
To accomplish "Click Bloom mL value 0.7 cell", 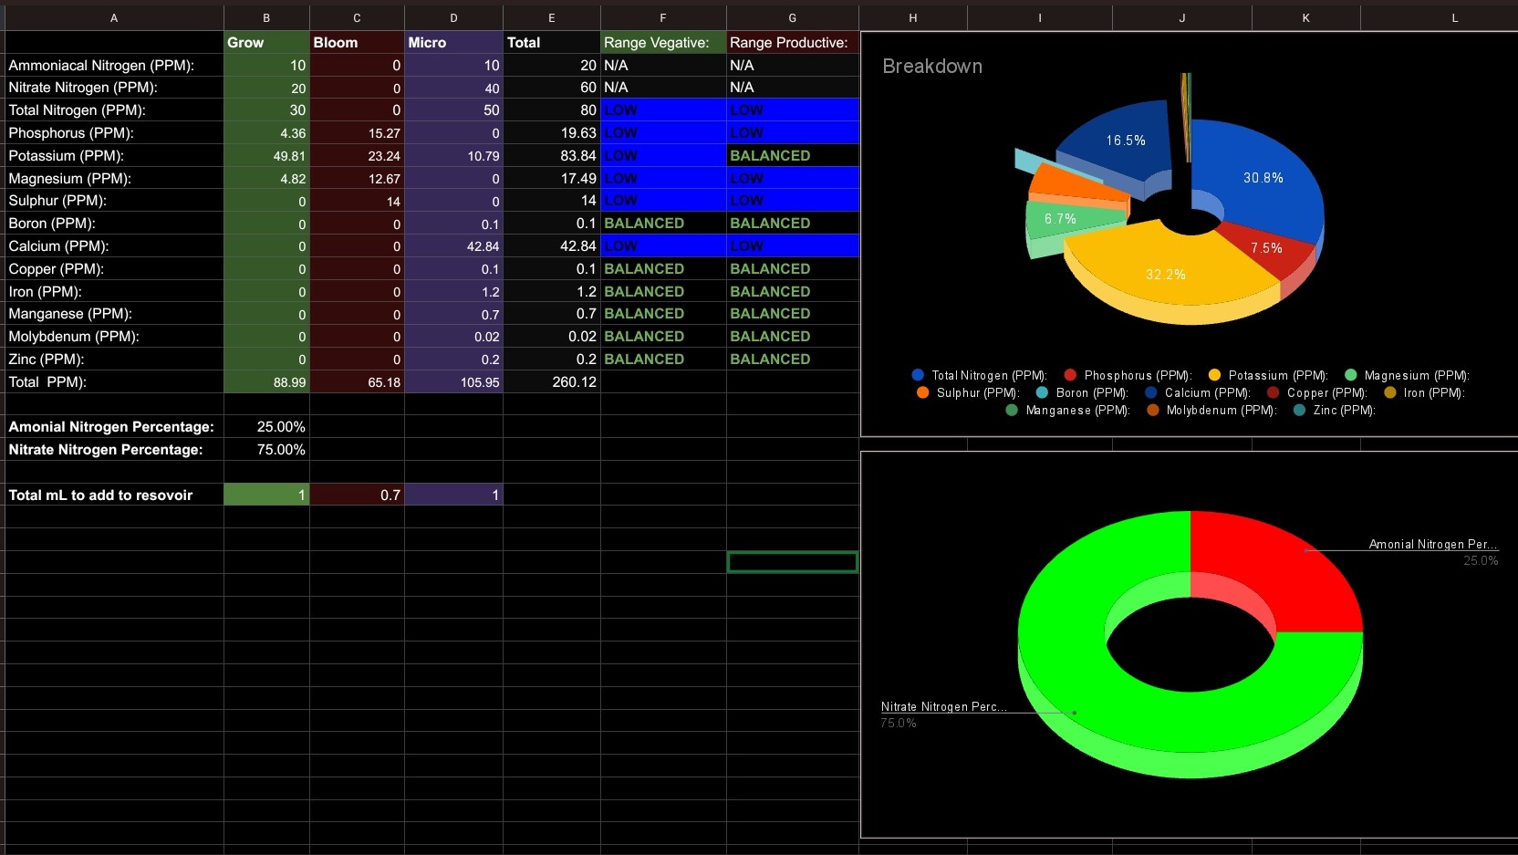I will pos(357,495).
